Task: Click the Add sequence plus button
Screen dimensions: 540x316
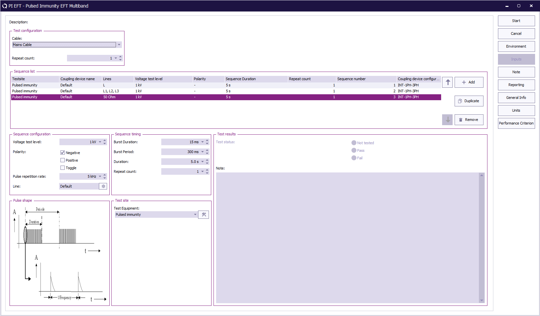Action: [469, 82]
